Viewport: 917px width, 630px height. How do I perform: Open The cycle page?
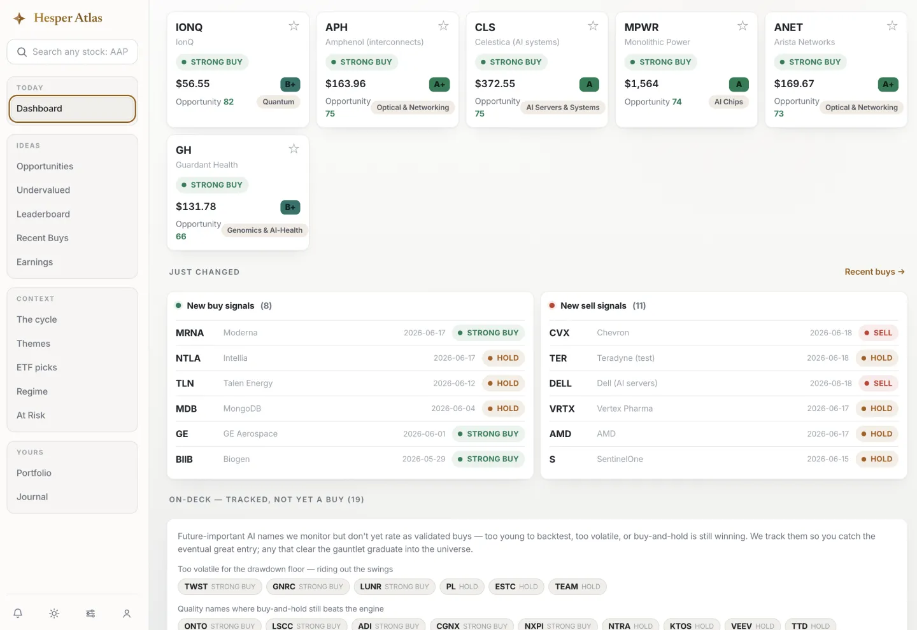(x=73, y=319)
